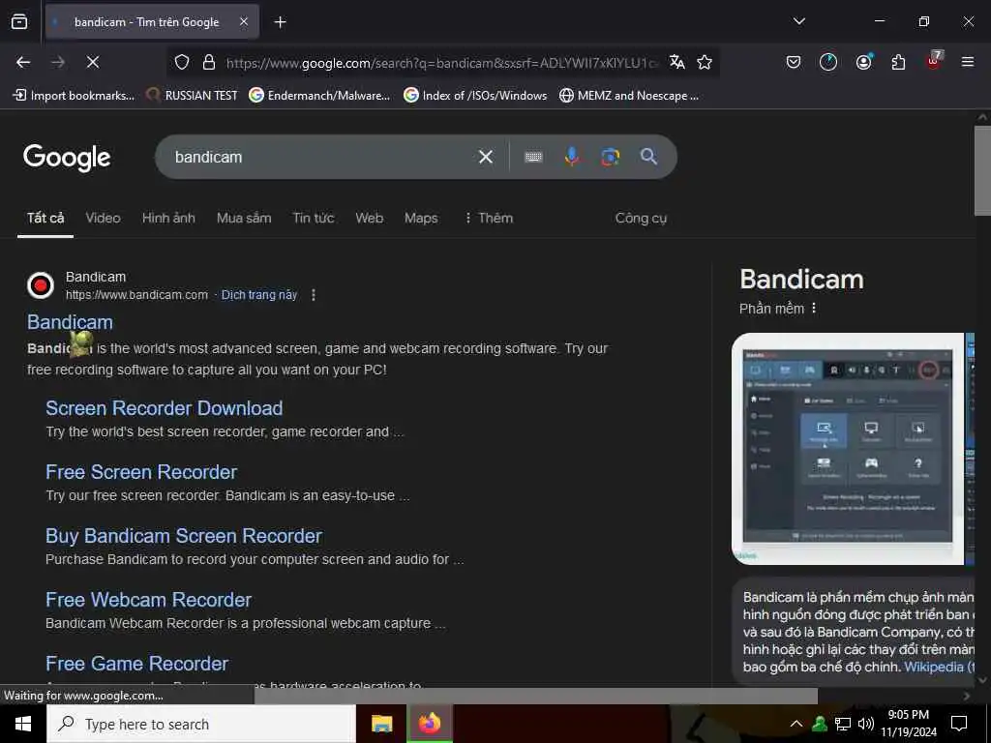Open knowledge panel Phần mềm options menu
The width and height of the screenshot is (991, 743).
tap(814, 309)
